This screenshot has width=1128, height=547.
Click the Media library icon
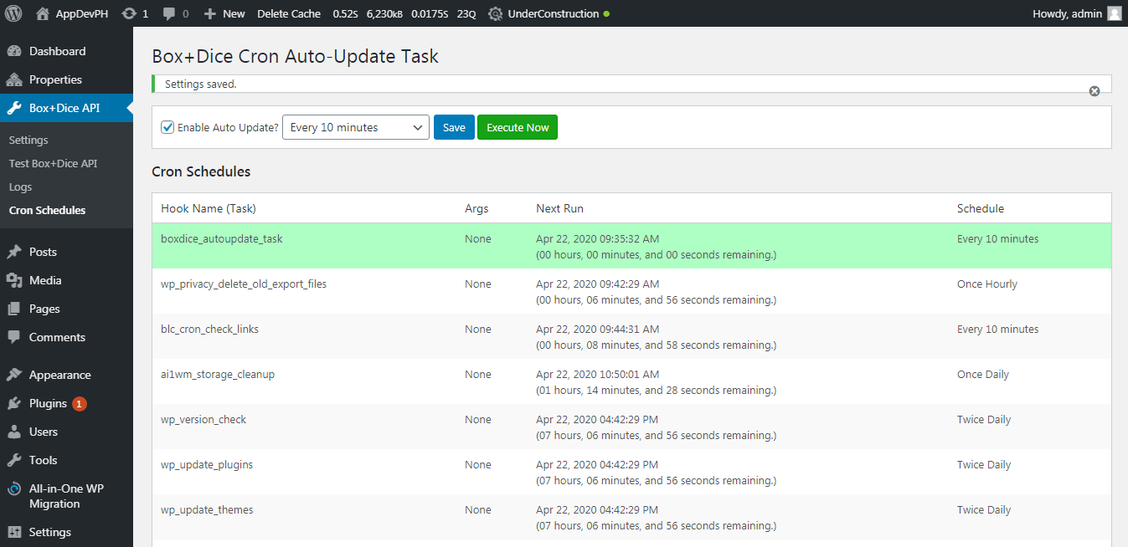(x=14, y=280)
